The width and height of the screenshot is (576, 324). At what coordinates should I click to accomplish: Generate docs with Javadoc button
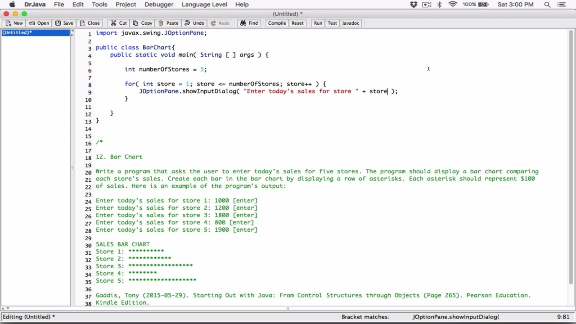click(351, 23)
